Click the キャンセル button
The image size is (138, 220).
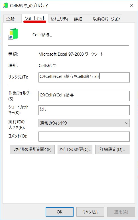[x=90, y=212]
